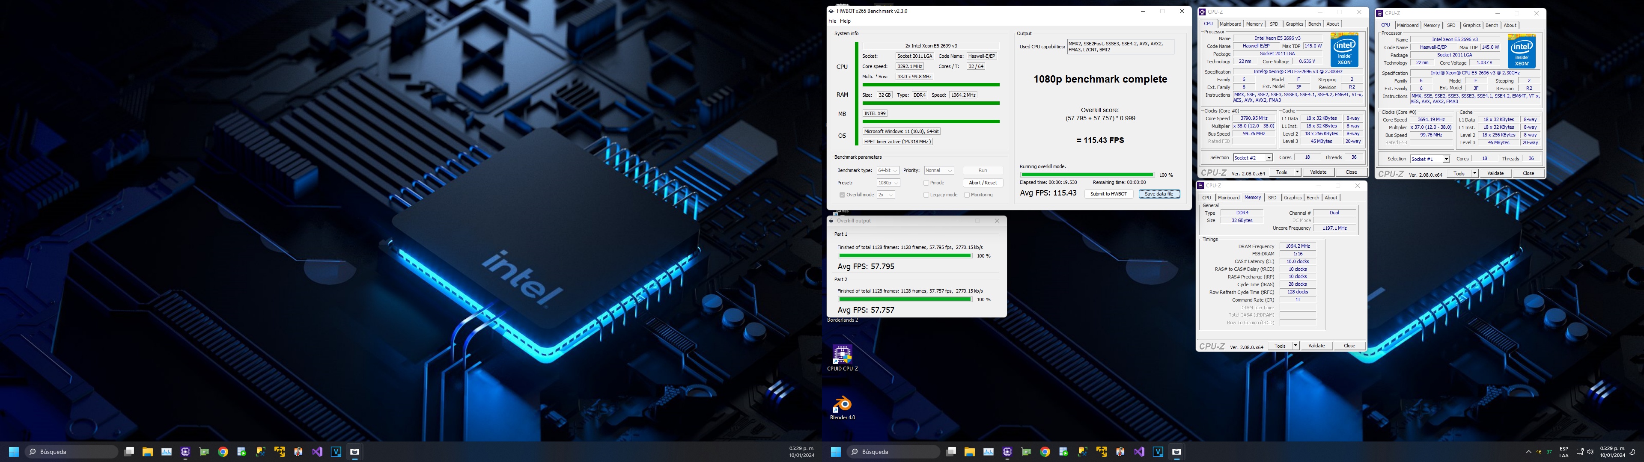Screen dimensions: 1644x462
Task: Click title icon of CPU-Z Memory window
Action: 1200,186
